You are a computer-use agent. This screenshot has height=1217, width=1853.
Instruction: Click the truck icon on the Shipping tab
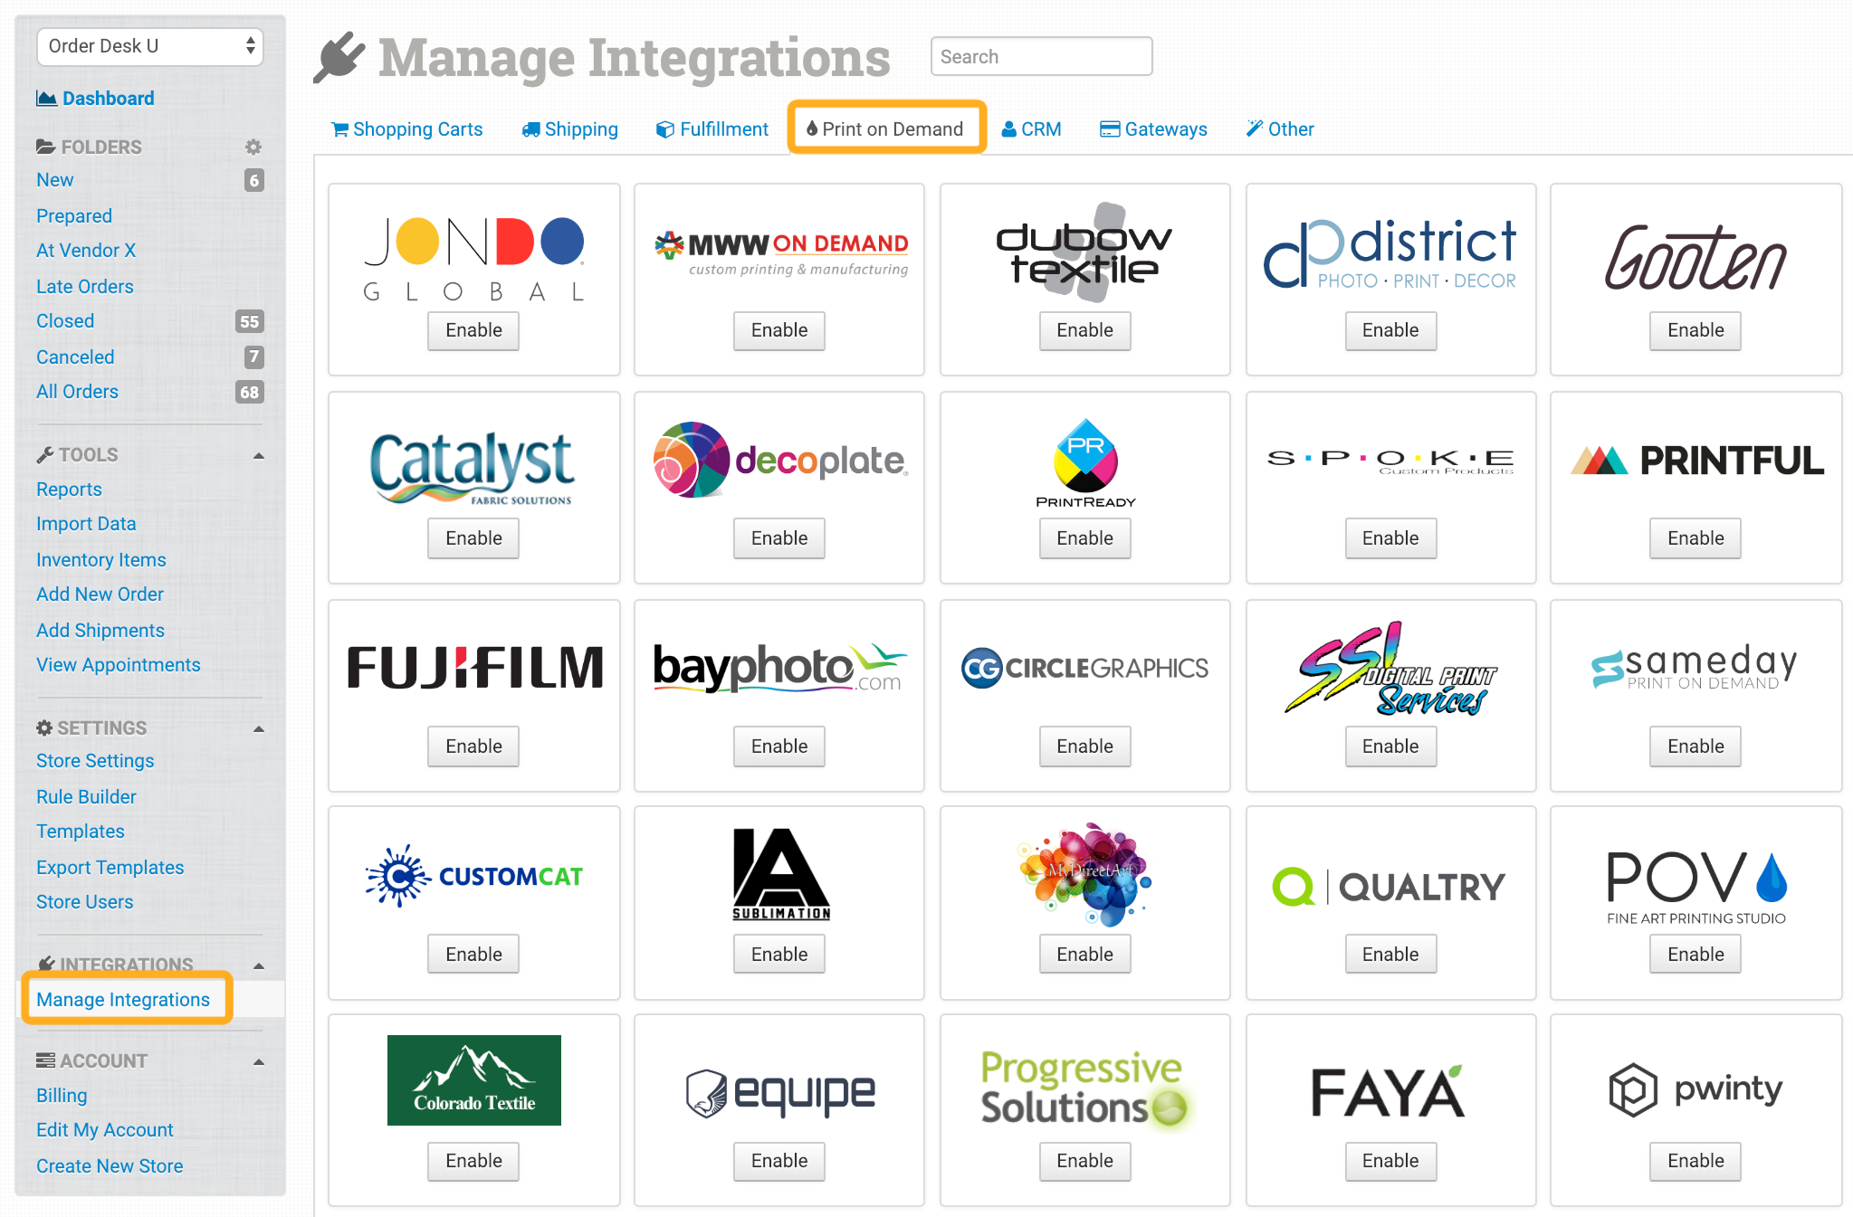530,128
